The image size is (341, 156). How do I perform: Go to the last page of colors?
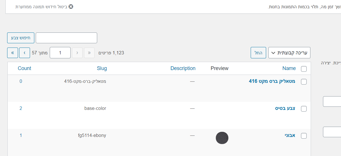click(x=13, y=53)
